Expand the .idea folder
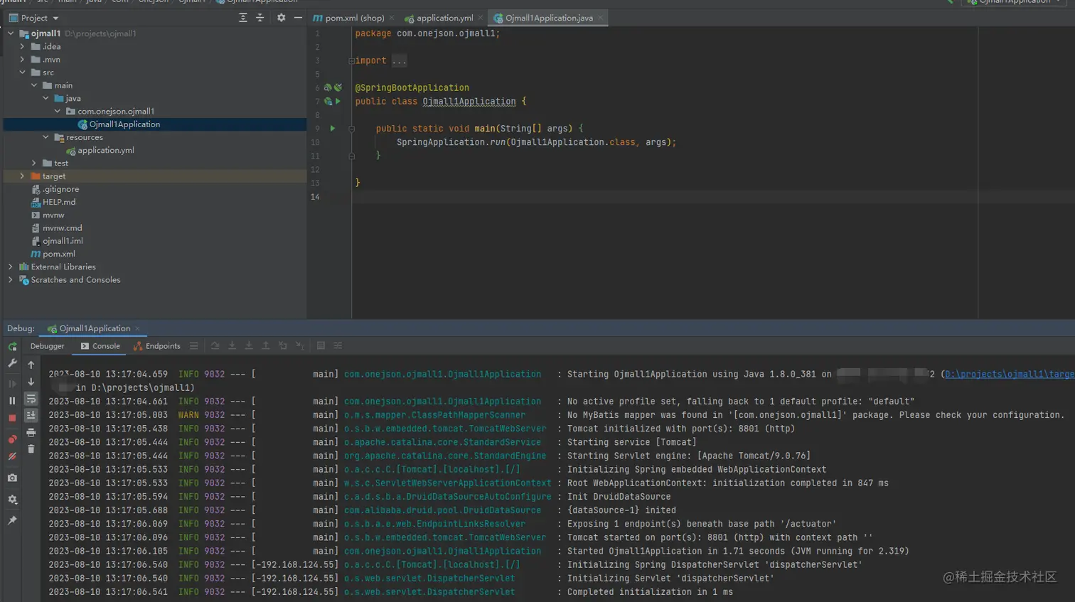 [x=22, y=46]
